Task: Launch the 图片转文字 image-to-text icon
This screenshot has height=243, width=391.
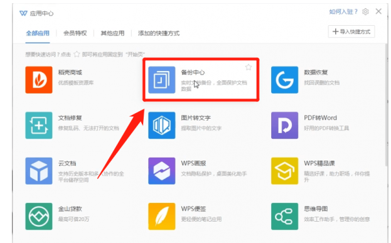Action: coord(161,125)
